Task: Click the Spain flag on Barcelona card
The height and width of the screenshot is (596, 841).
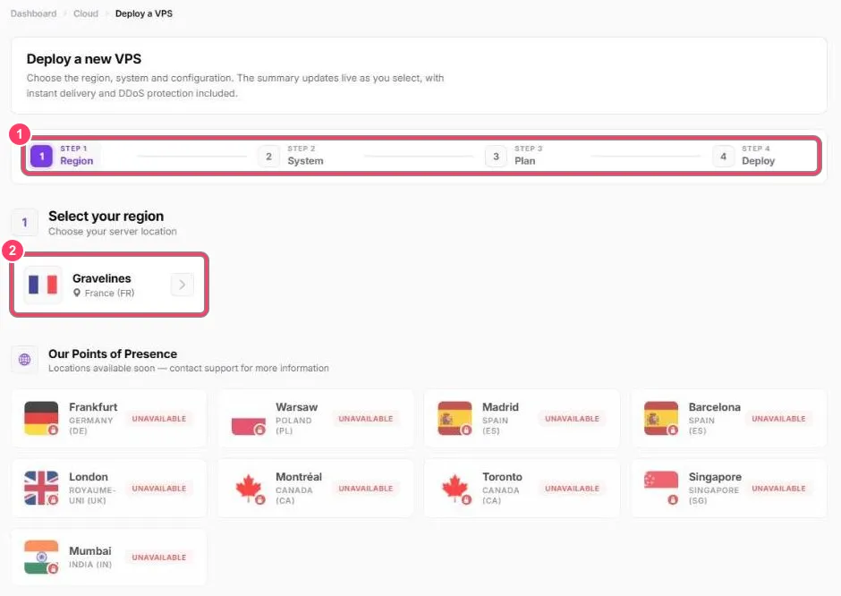Action: point(661,418)
